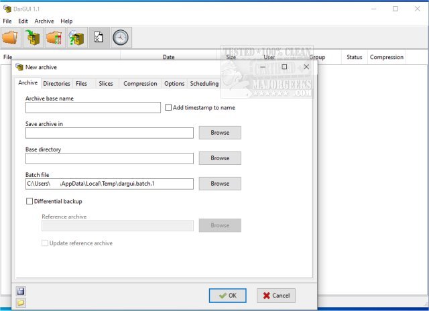The width and height of the screenshot is (429, 311).
Task: Enable Add timestamp to name checkbox
Action: [x=168, y=107]
